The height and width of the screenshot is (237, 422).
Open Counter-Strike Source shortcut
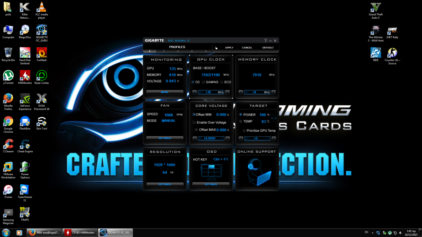(392, 56)
